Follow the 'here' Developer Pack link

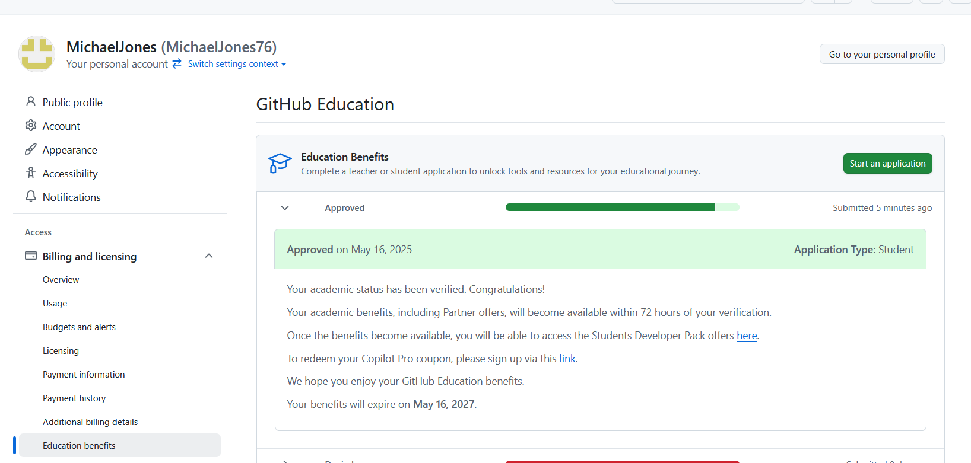point(747,336)
